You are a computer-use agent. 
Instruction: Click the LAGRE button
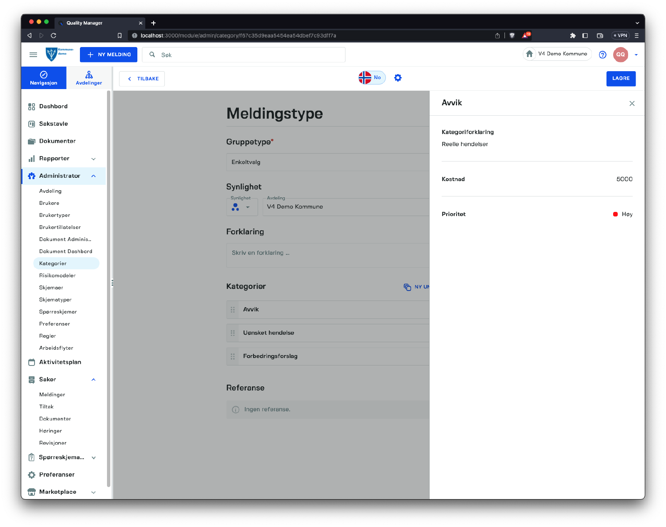tap(621, 79)
